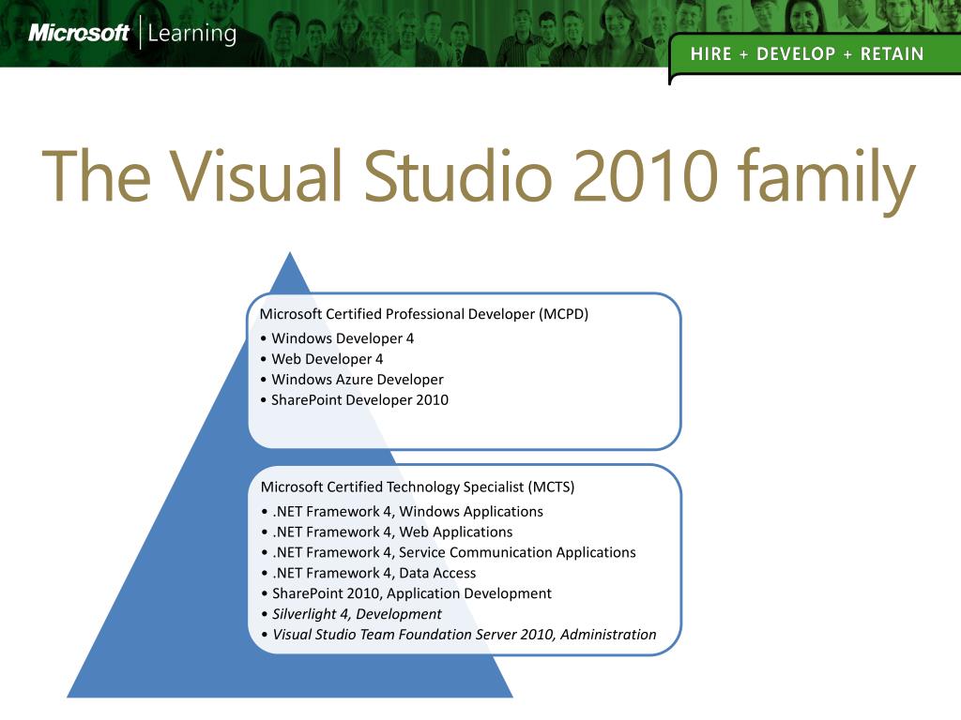The height and width of the screenshot is (720, 961).
Task: Click the 'Windows Azure Developer' bullet
Action: tap(352, 380)
